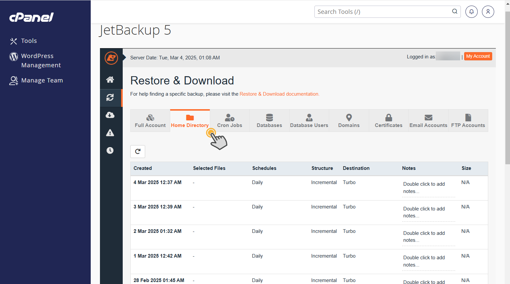Select the Home Directory tab
Viewport: 510px width, 284px height.
pyautogui.click(x=190, y=121)
